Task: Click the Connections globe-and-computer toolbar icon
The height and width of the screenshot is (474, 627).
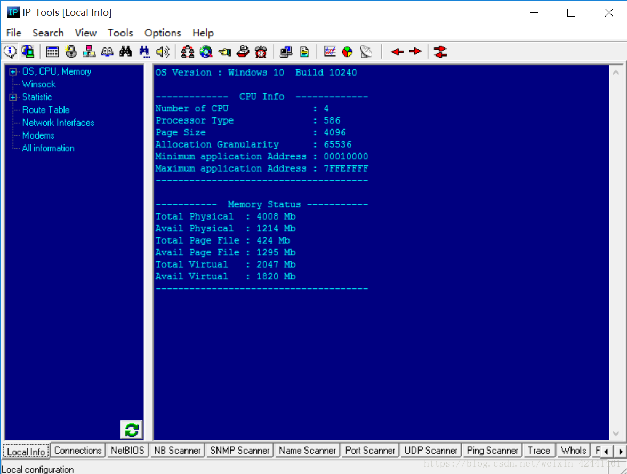Action: tap(28, 52)
